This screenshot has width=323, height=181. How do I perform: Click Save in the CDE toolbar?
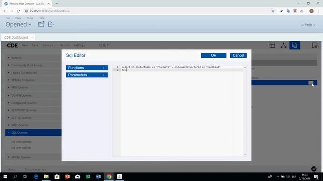[35, 45]
